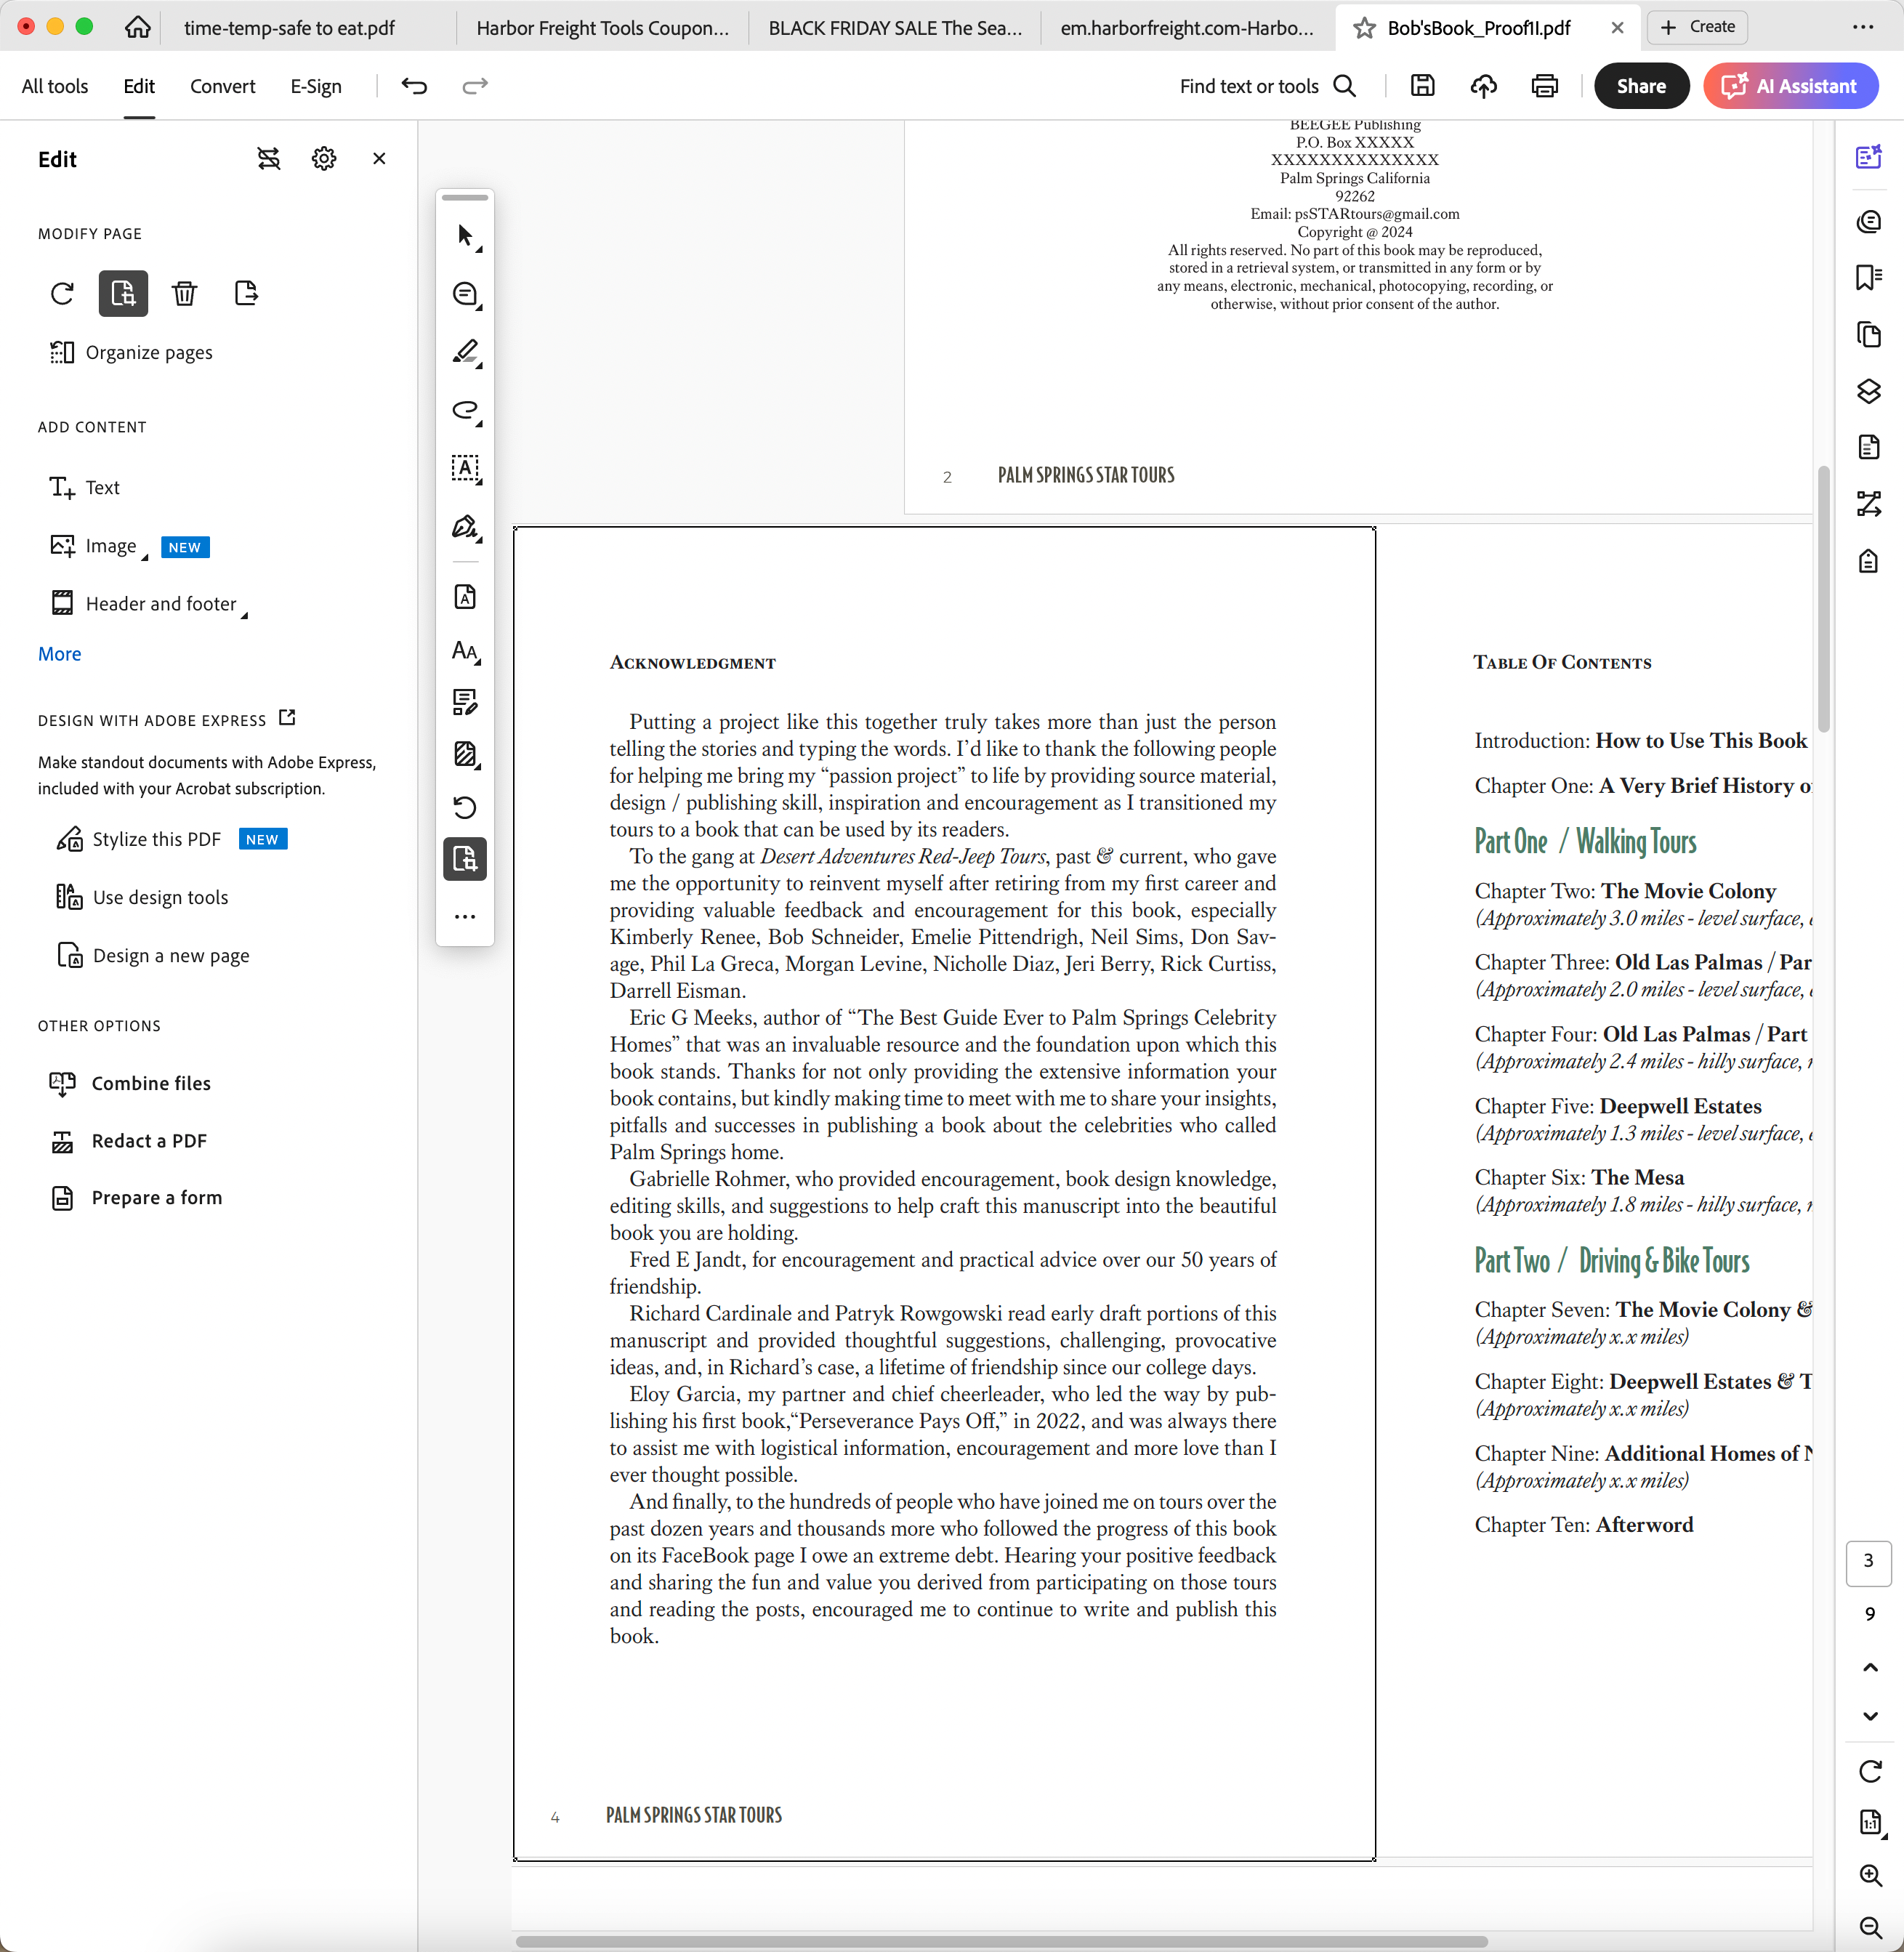Open the Bookmarks panel
The image size is (1904, 1952).
point(1868,278)
